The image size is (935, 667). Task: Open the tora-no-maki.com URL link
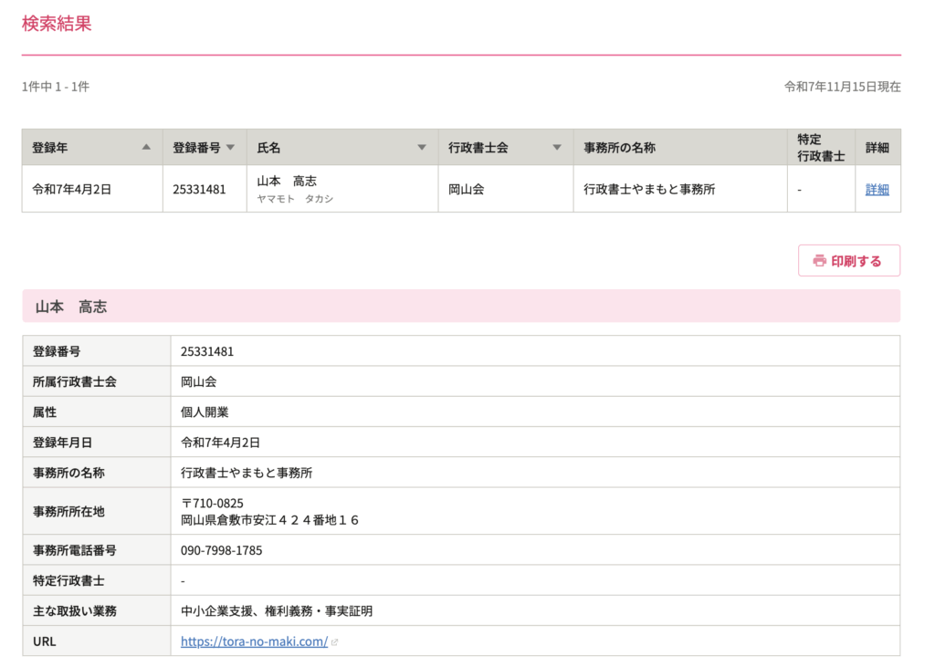point(254,641)
